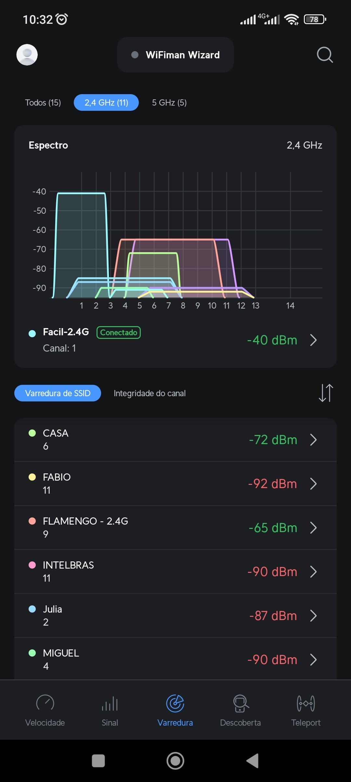The height and width of the screenshot is (782, 351).
Task: Tap the yellow dot beside FABIO
Action: coord(32,477)
